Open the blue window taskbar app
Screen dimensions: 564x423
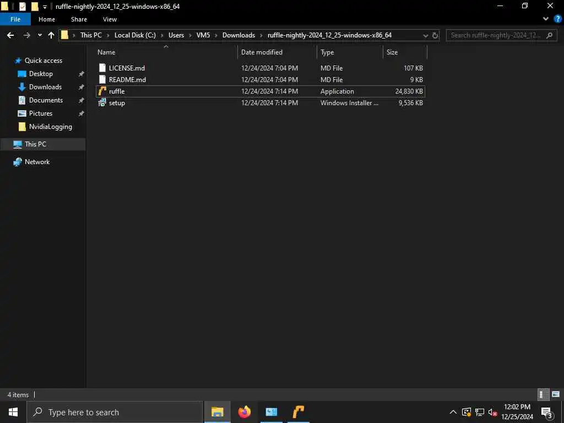[271, 412]
